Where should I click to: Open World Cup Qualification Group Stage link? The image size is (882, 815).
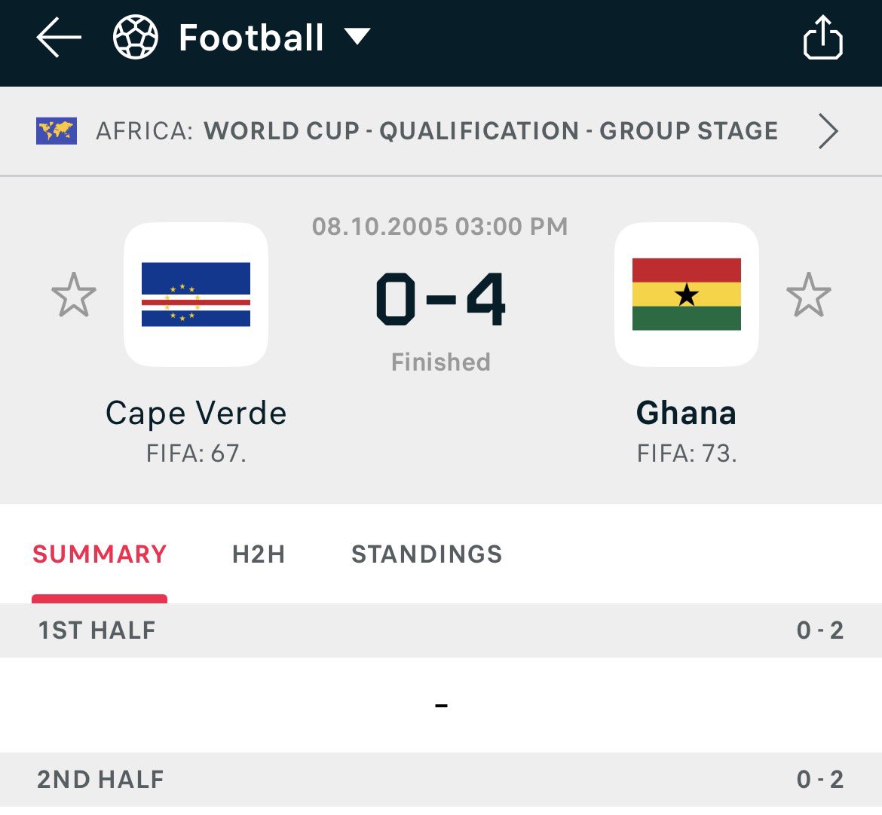491,131
